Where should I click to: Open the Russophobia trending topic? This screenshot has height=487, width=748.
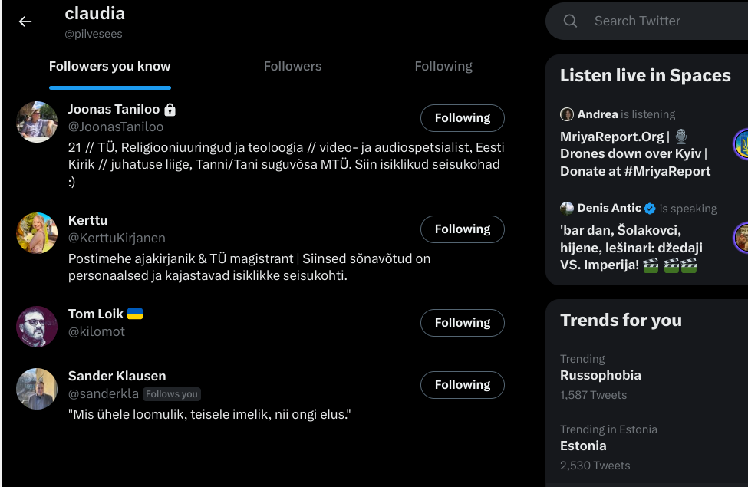tap(601, 375)
